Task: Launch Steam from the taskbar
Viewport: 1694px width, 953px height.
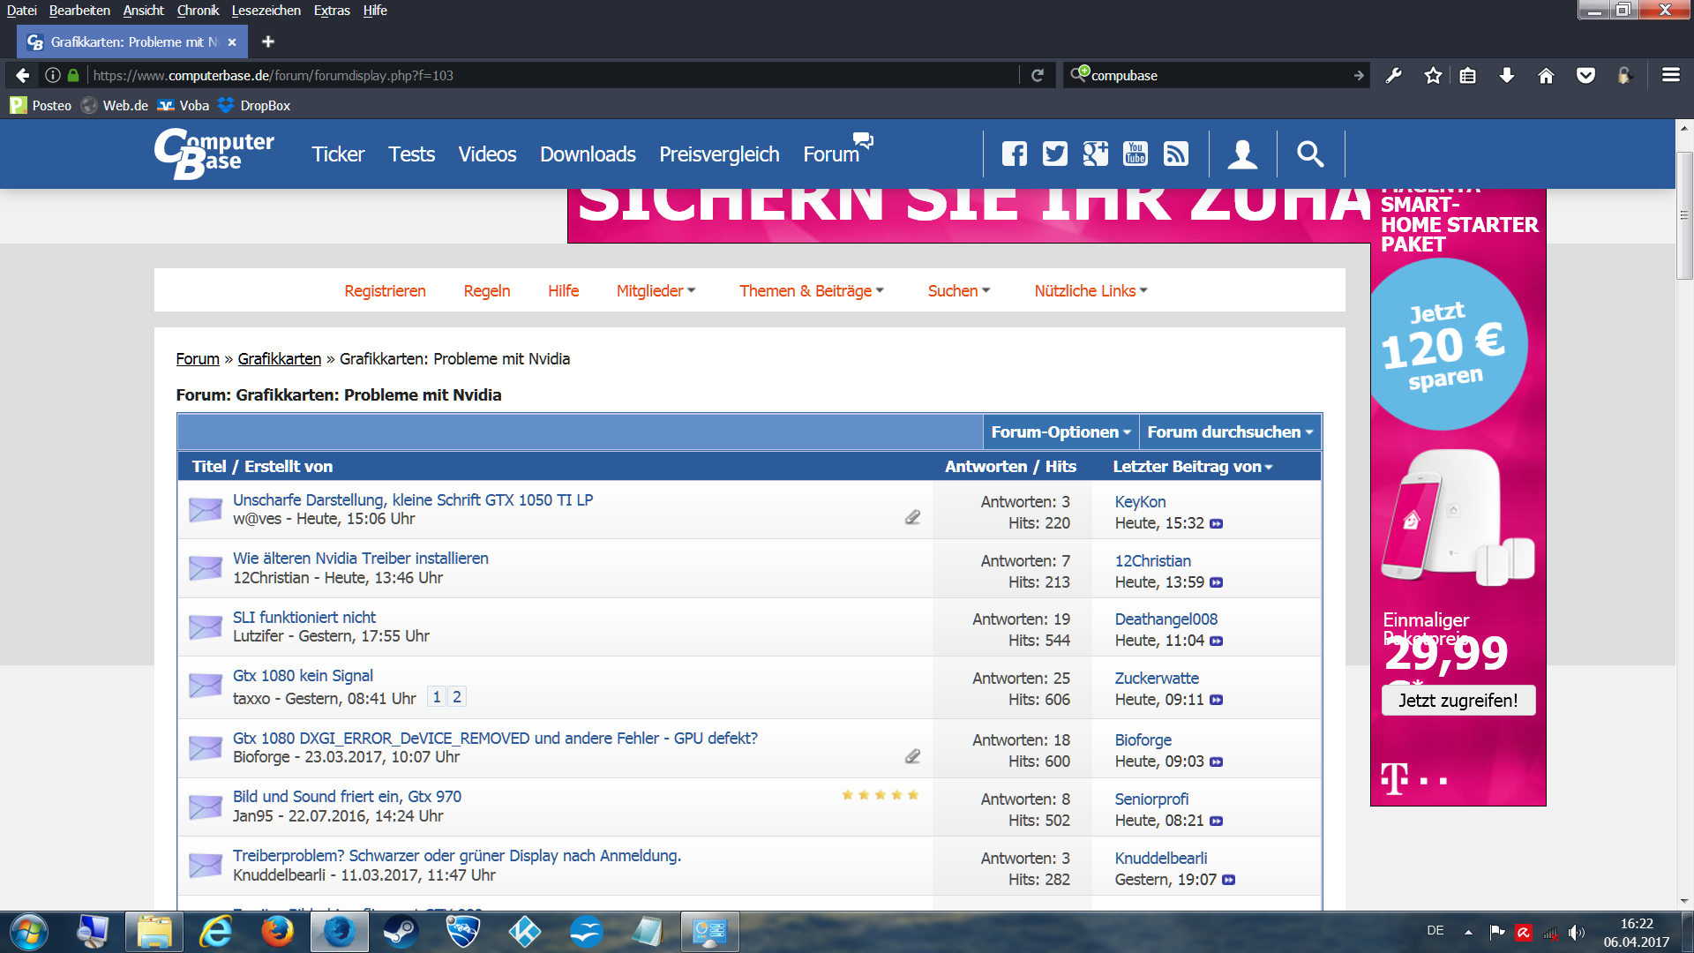Action: (x=400, y=932)
